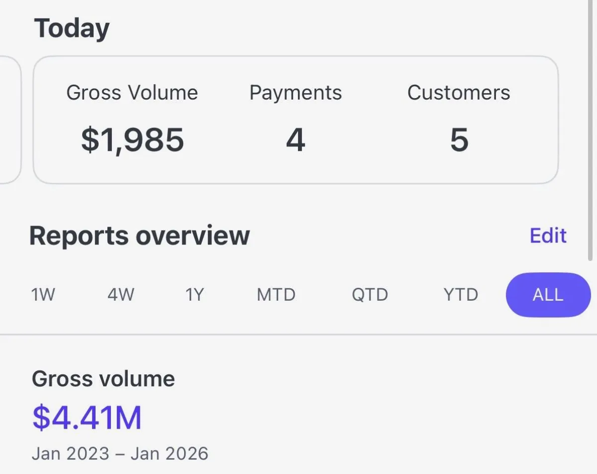Click the Jan 2023 – Jan 2026 date range
The height and width of the screenshot is (474, 597).
click(x=120, y=454)
